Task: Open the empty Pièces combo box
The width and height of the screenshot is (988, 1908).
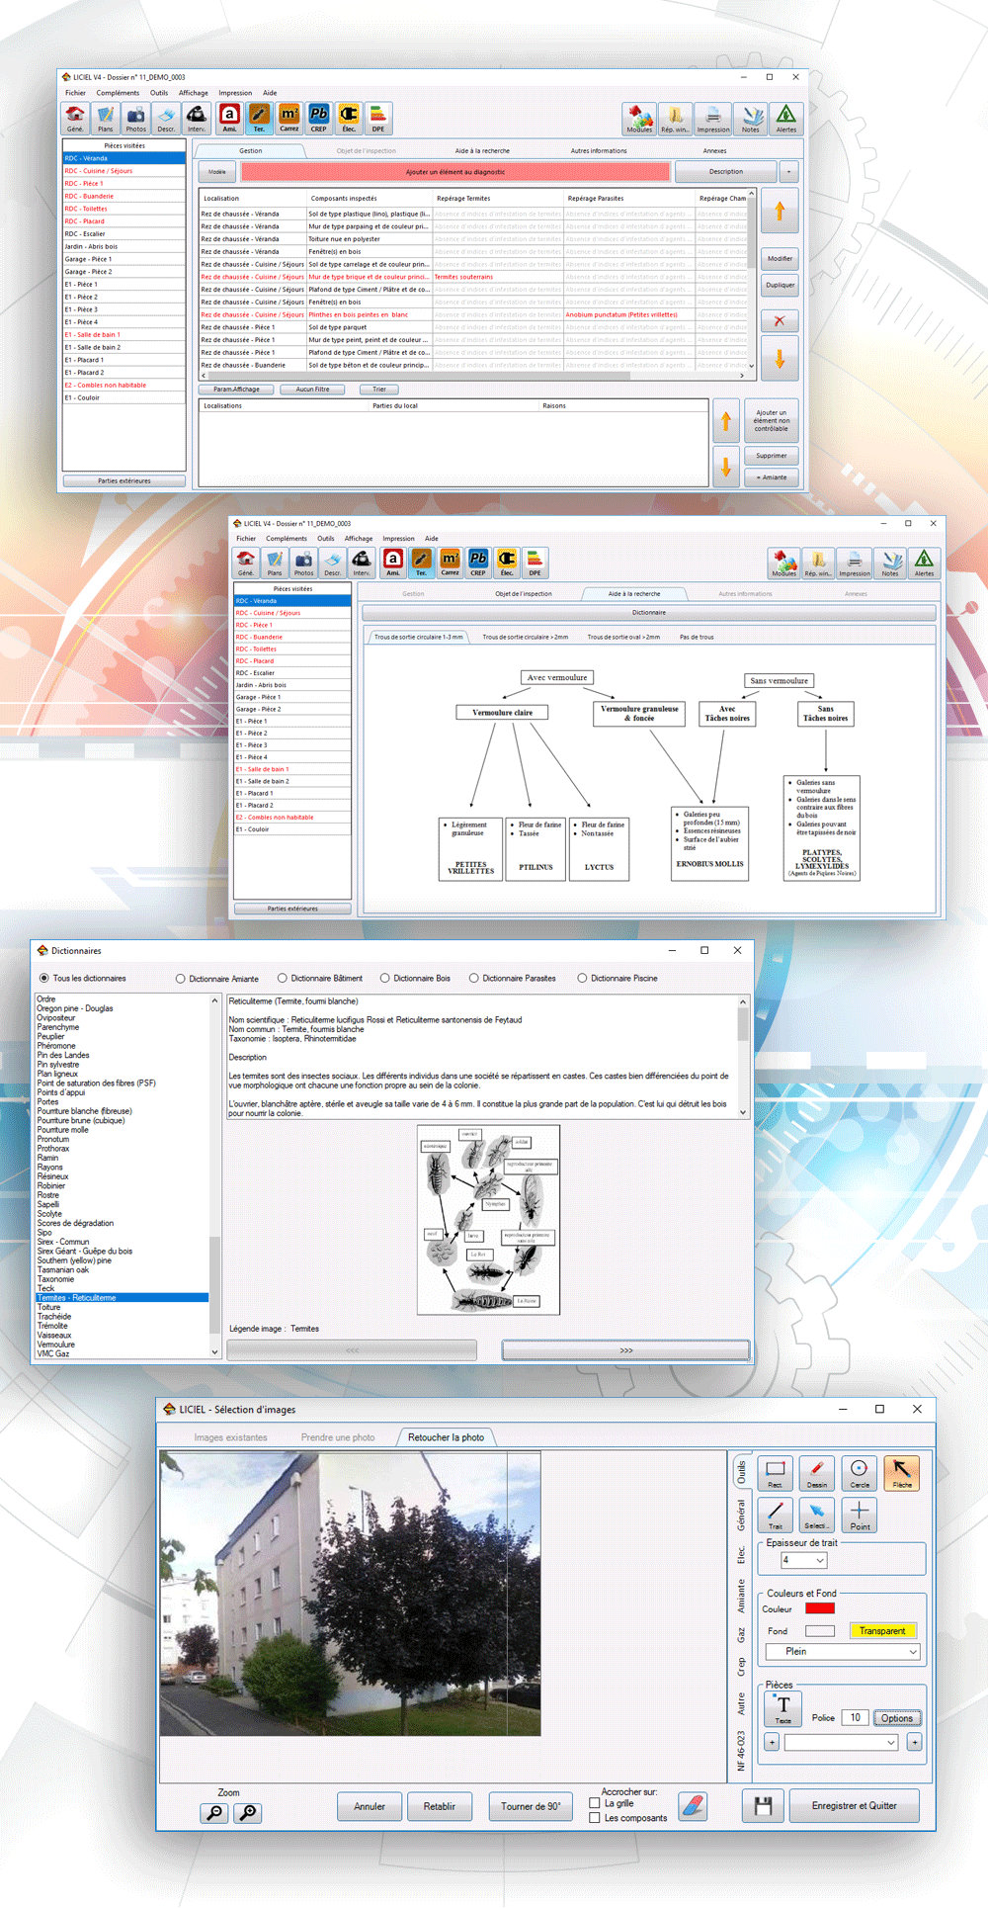Action: pos(841,1743)
